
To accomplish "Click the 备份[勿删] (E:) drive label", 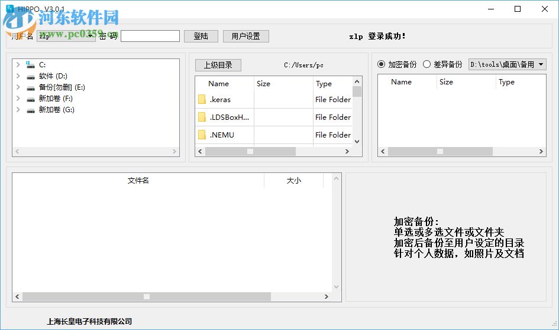I will pyautogui.click(x=62, y=87).
